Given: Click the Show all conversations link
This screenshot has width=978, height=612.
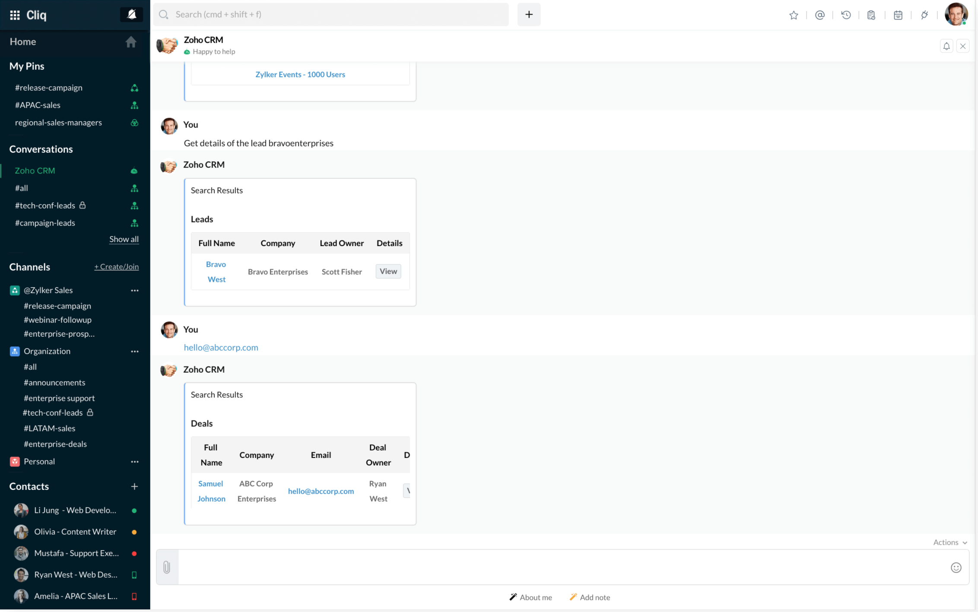Looking at the screenshot, I should point(124,239).
